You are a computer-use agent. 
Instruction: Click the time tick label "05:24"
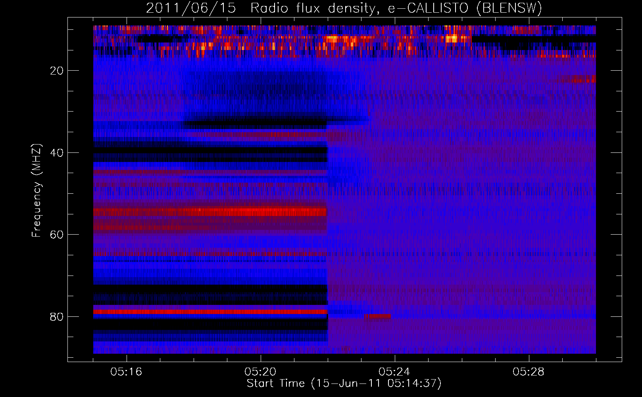click(x=395, y=372)
